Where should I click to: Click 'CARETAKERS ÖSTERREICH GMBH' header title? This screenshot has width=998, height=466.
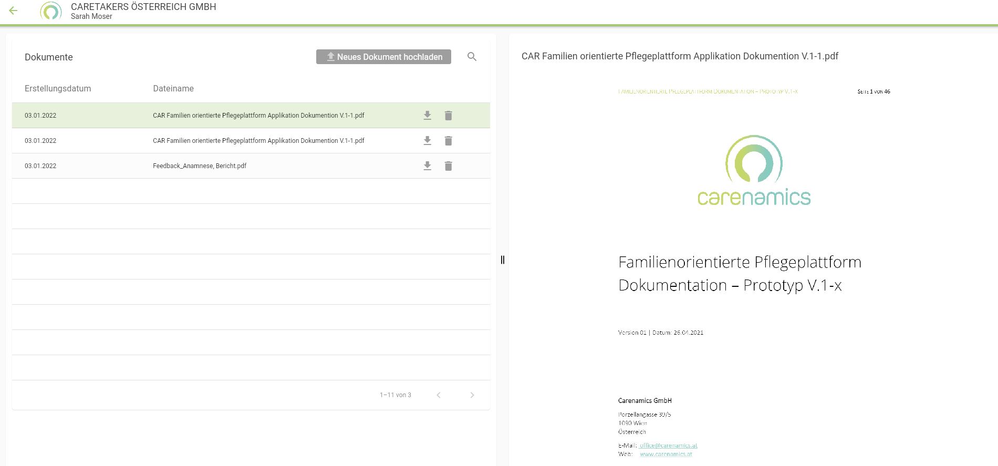click(143, 7)
